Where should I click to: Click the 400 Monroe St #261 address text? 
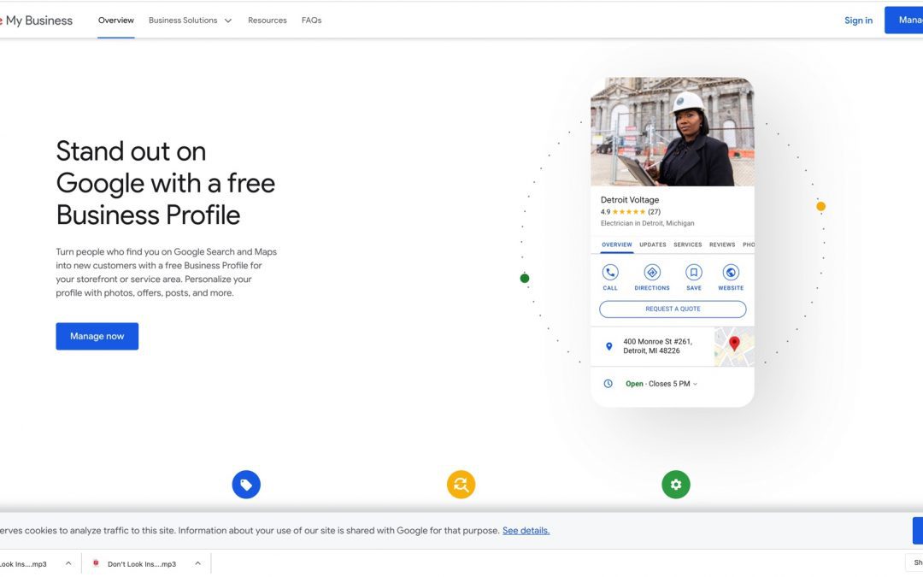657,346
